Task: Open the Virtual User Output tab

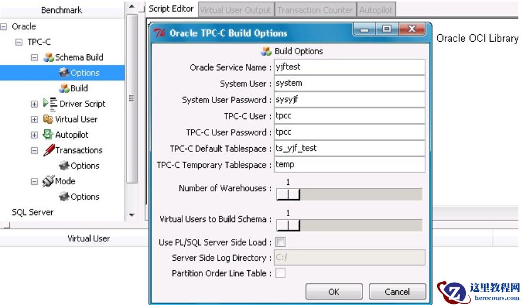Action: pos(236,9)
